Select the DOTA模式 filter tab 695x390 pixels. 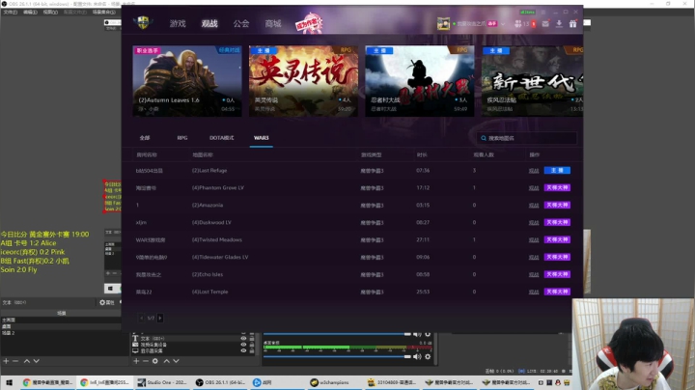click(x=222, y=138)
